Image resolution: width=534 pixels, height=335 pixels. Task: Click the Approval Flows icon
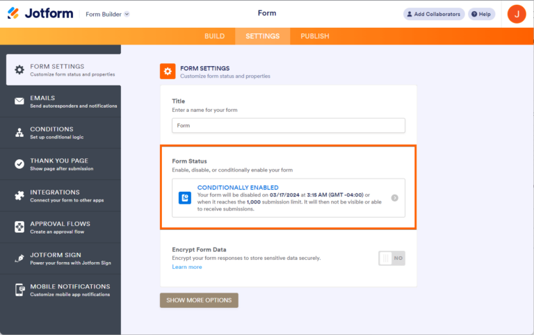click(19, 227)
